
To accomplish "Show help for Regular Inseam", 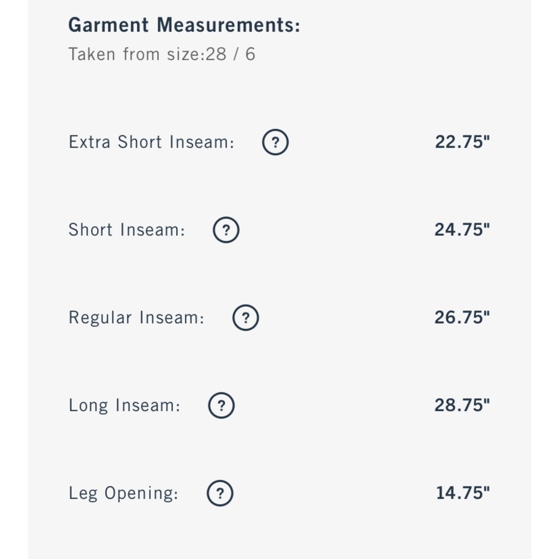I will (x=245, y=318).
